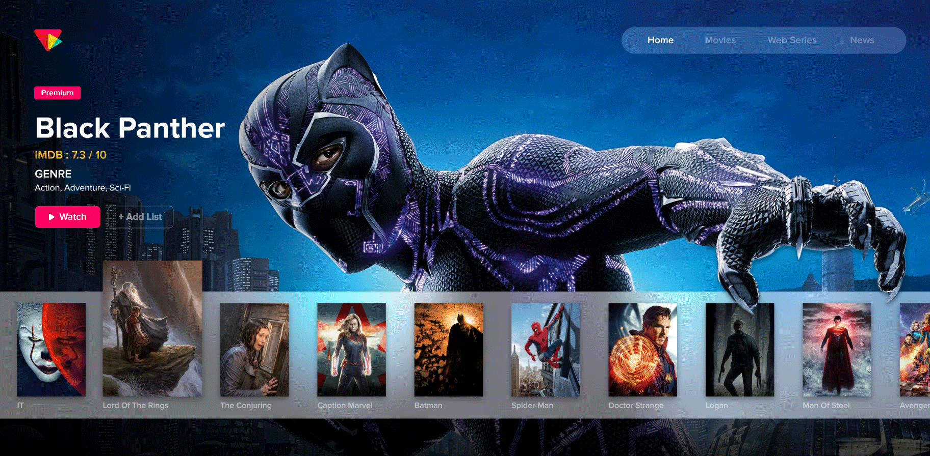Click the + Add List button
Viewport: 930px width, 456px height.
(x=140, y=217)
